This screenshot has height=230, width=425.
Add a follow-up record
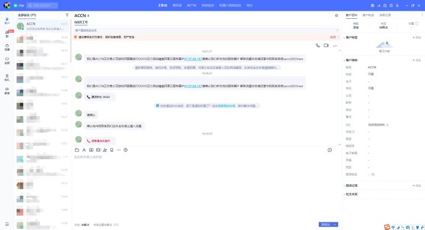[x=417, y=186]
